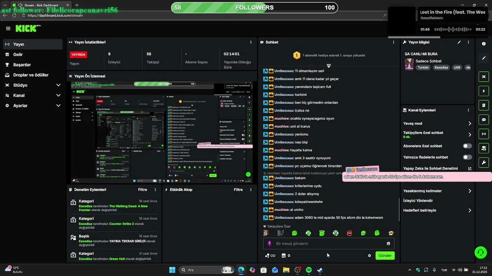This screenshot has height=276, width=492.
Task: Open Steam from the taskbar
Action: (320, 270)
